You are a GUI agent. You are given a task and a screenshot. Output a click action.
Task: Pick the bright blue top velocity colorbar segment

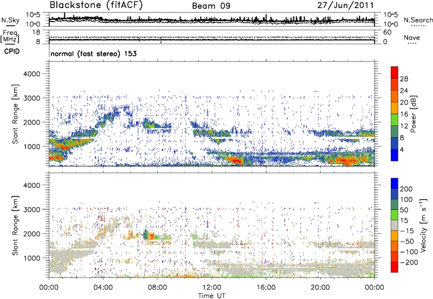395,184
